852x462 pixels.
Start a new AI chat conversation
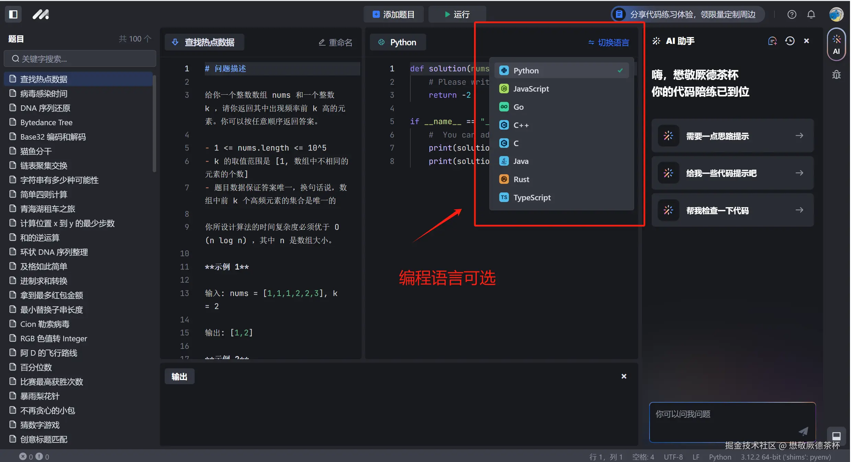coord(772,41)
